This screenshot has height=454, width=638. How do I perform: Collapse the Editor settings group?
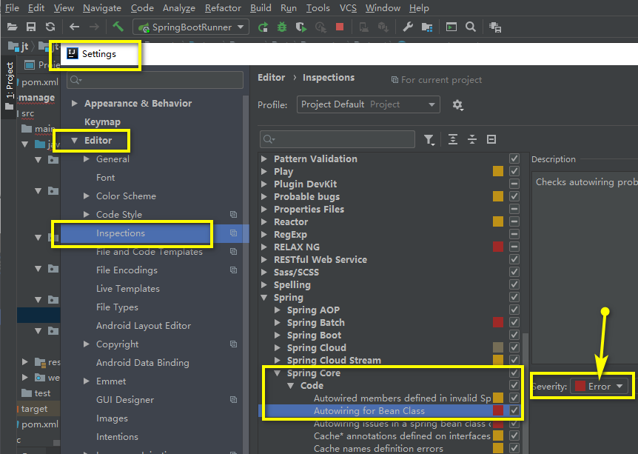coord(75,141)
